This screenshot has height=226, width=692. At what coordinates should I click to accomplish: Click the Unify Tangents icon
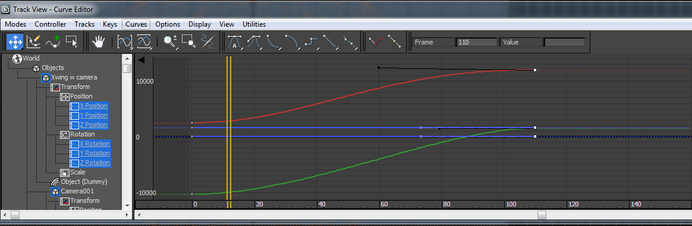[394, 42]
